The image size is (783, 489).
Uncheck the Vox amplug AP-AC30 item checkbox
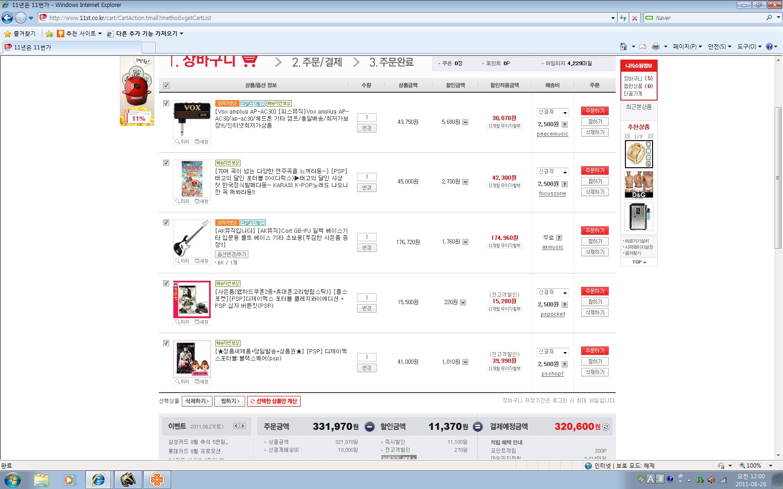166,103
